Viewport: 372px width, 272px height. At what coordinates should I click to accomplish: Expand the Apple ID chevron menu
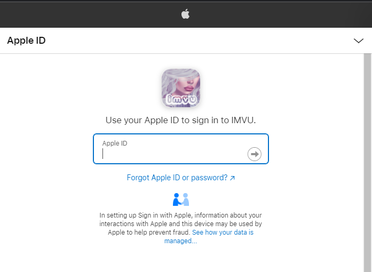tap(359, 41)
